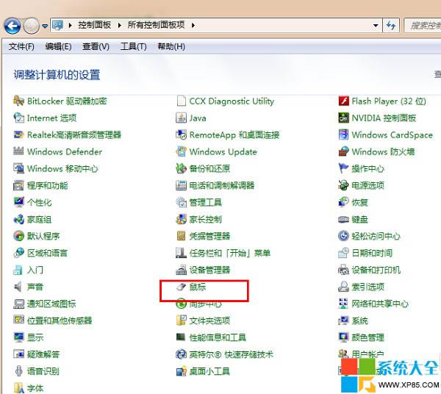Click the Windows Defender icon
Image resolution: width=441 pixels, height=394 pixels.
coord(18,151)
